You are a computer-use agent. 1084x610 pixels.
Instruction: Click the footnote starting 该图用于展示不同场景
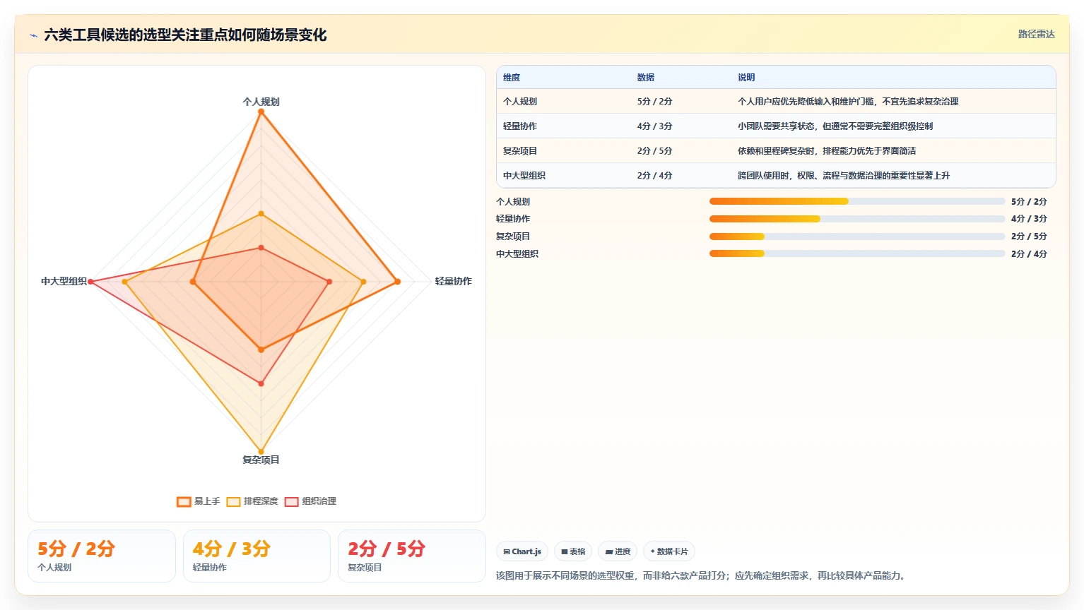701,575
